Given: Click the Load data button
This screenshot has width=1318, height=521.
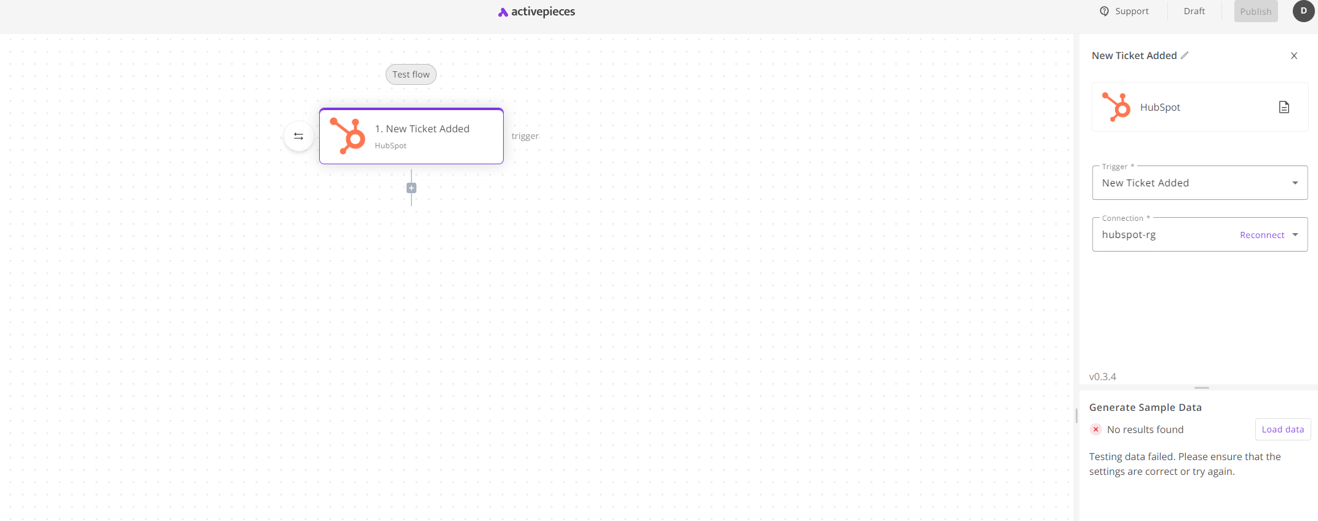Looking at the screenshot, I should 1283,429.
